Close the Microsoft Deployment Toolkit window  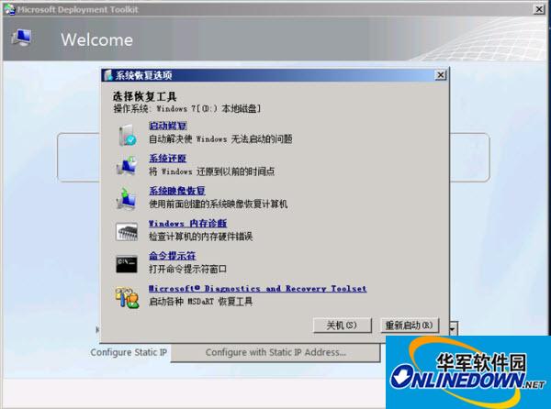pos(539,9)
